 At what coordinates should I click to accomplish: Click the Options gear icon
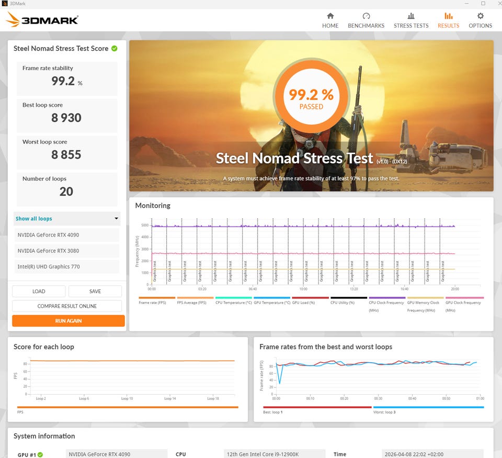(x=480, y=16)
